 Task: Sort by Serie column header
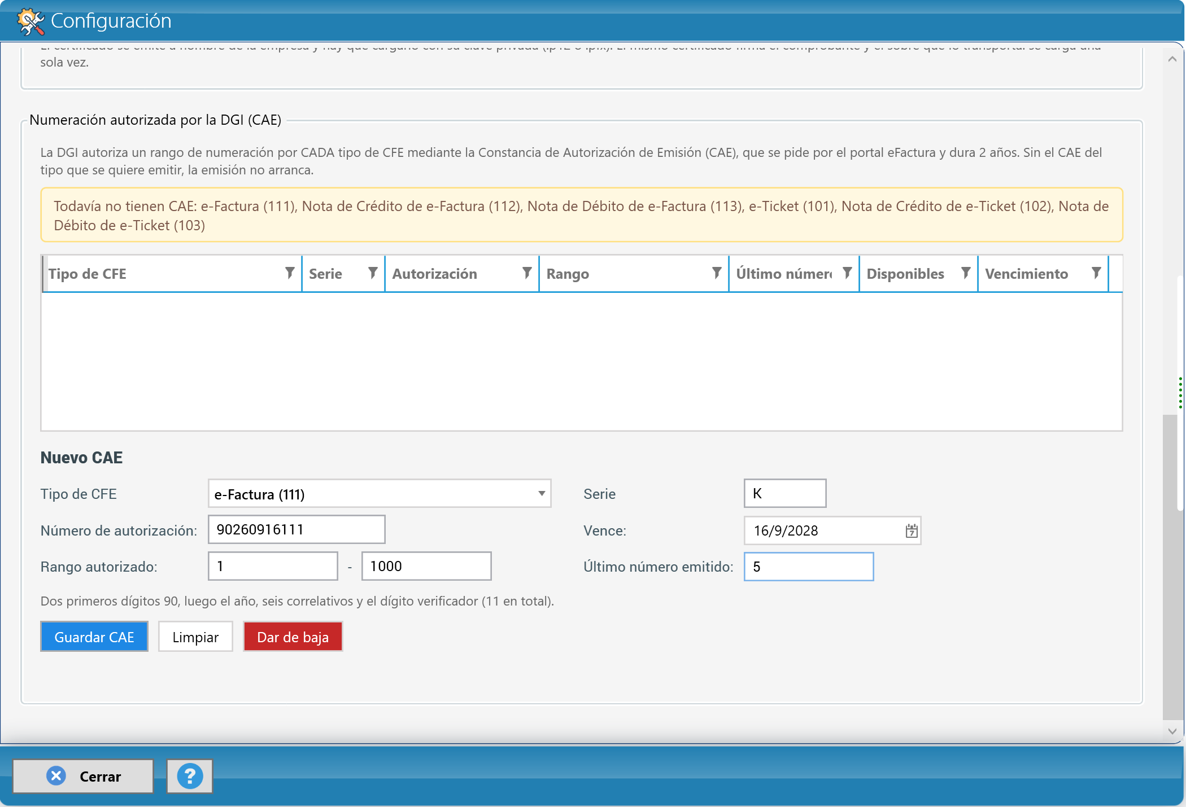coord(326,274)
